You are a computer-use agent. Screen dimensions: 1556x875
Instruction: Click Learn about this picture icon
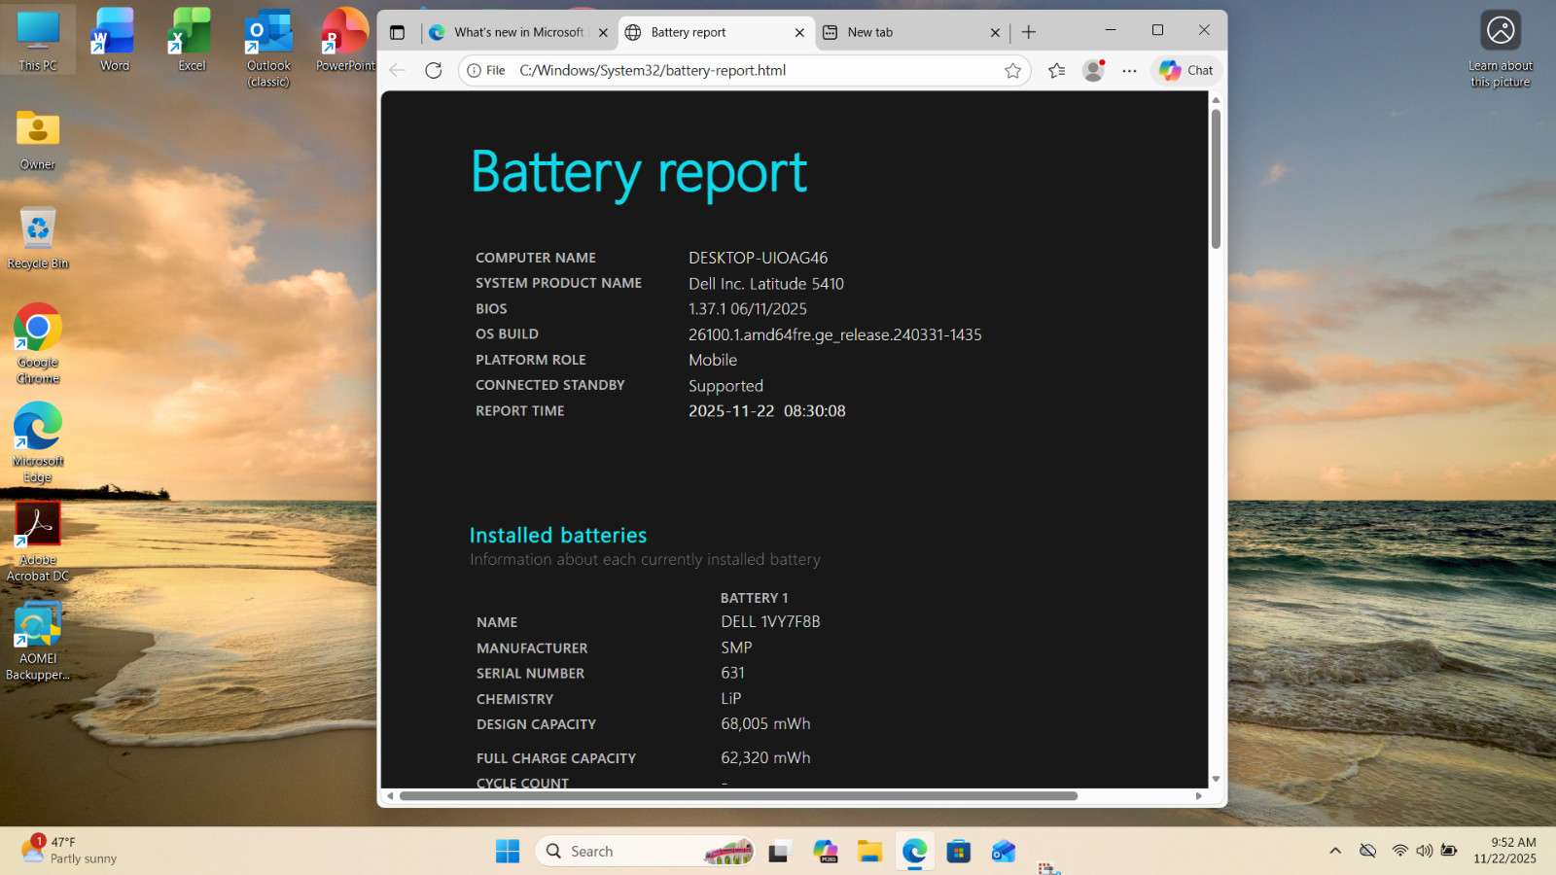point(1501,49)
